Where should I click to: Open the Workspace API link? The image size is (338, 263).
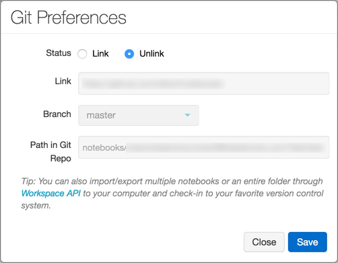(50, 193)
